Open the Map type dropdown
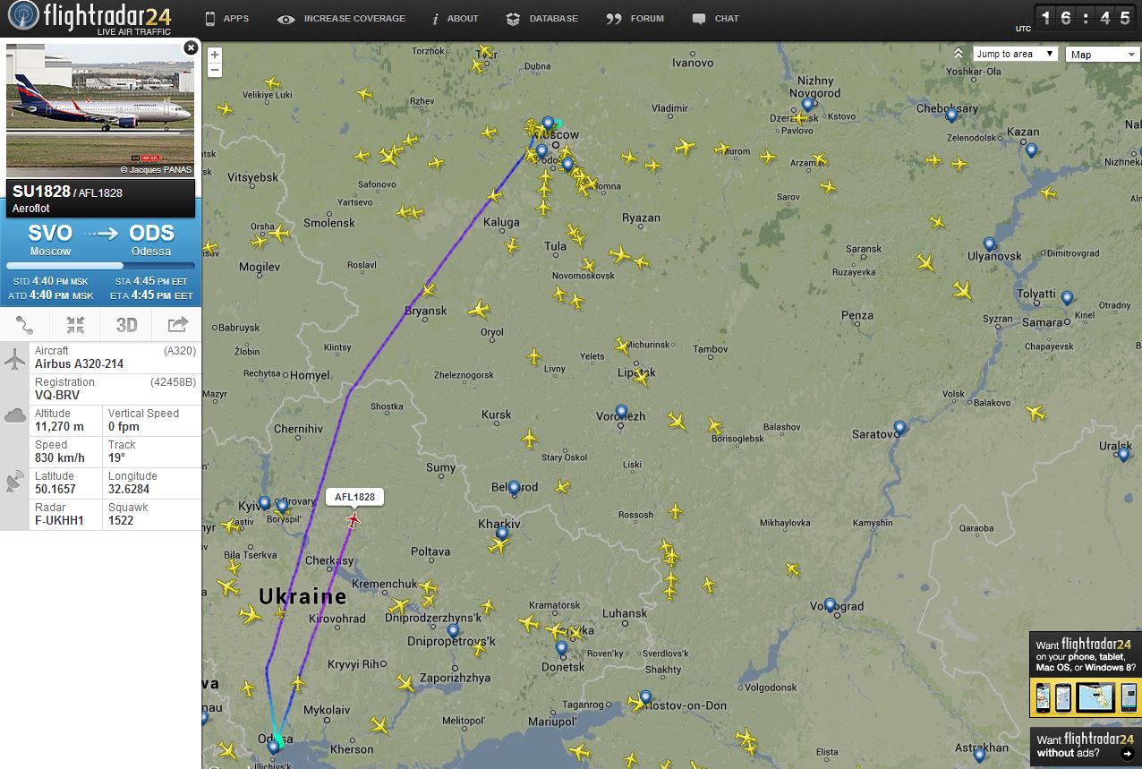The height and width of the screenshot is (769, 1142). 1103,55
